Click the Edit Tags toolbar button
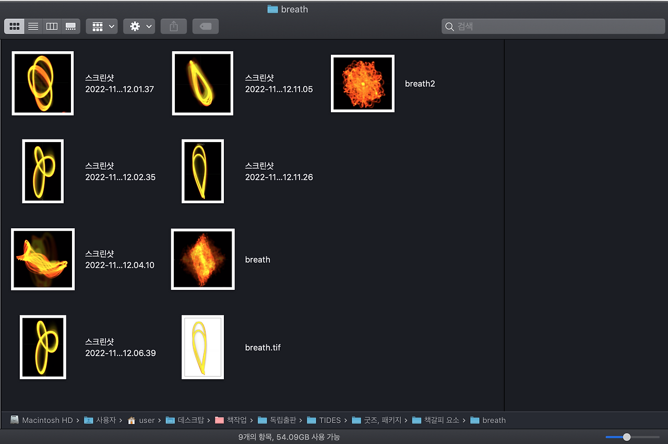Viewport: 668px width, 444px height. tap(206, 26)
